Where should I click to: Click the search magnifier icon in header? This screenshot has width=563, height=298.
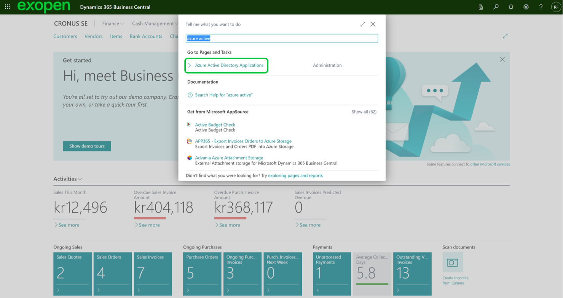[496, 7]
